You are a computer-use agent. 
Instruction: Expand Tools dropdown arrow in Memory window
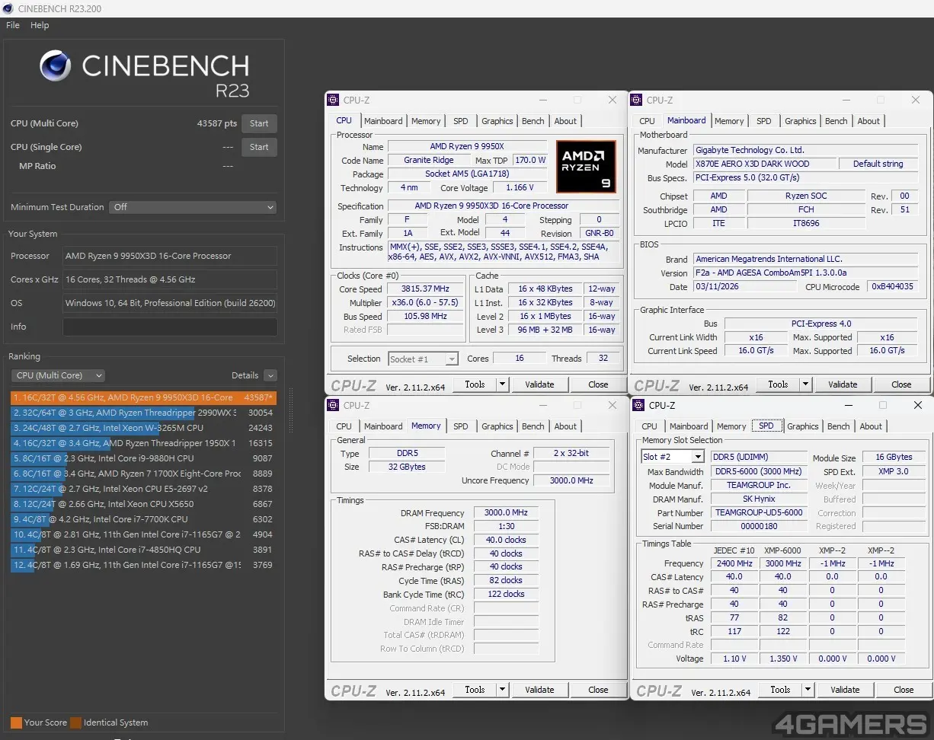502,690
